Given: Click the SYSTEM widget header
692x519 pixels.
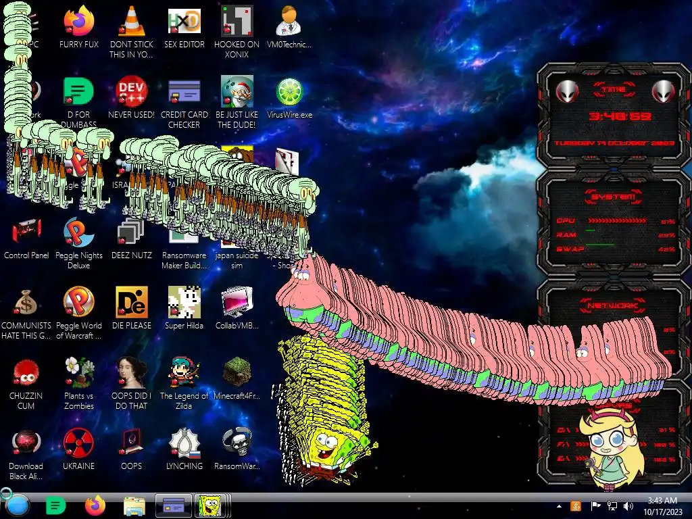Looking at the screenshot, I should tap(614, 197).
